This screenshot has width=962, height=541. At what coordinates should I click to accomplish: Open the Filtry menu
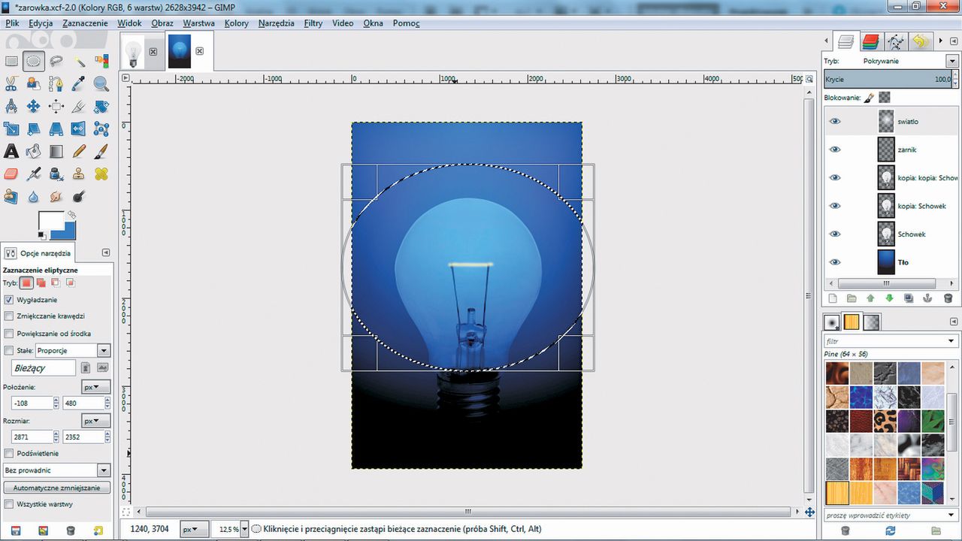point(313,23)
